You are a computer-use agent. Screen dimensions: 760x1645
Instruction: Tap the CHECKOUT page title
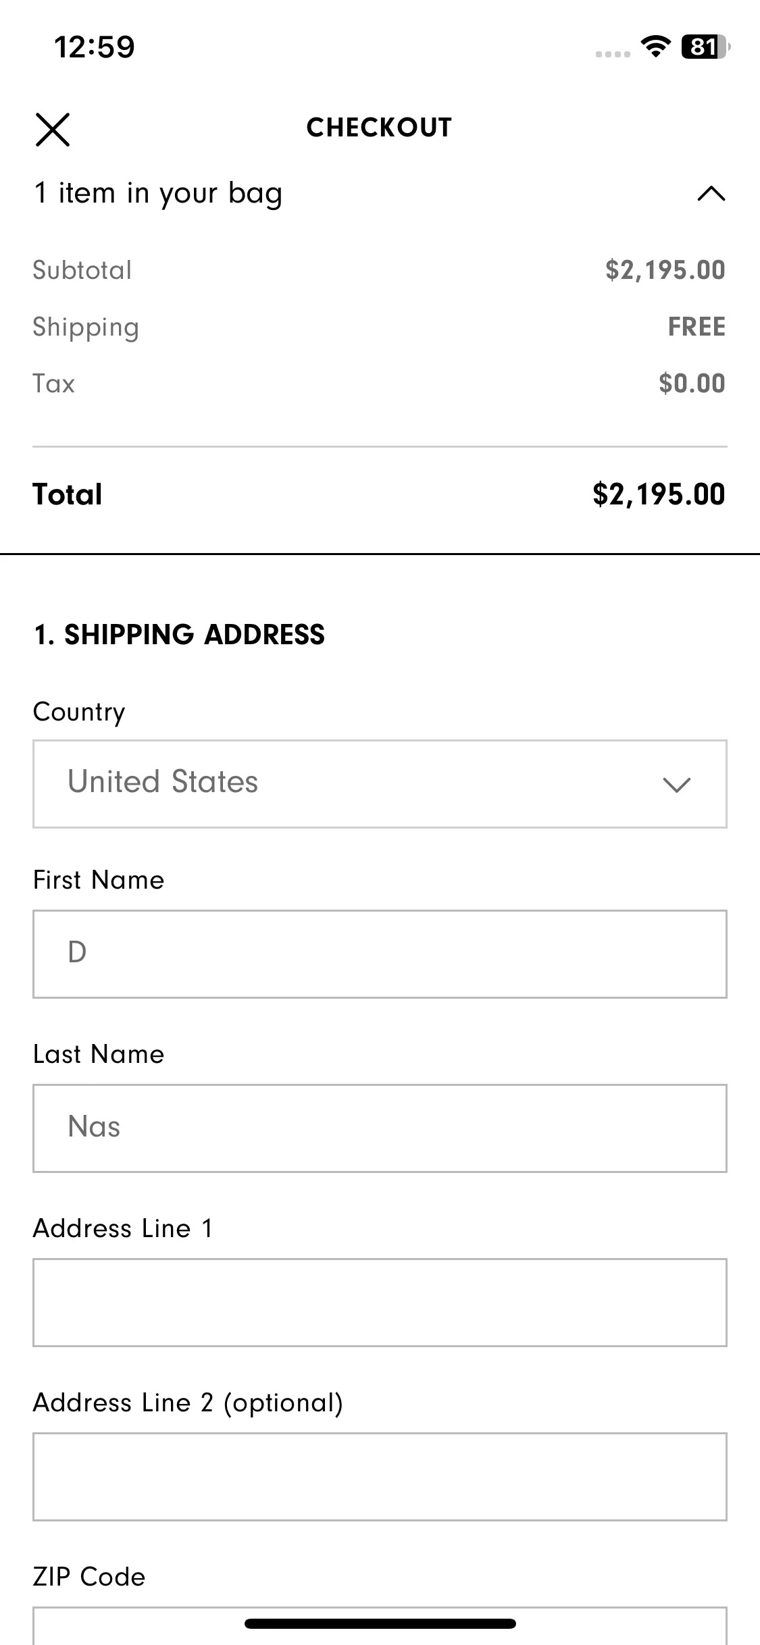(x=379, y=128)
